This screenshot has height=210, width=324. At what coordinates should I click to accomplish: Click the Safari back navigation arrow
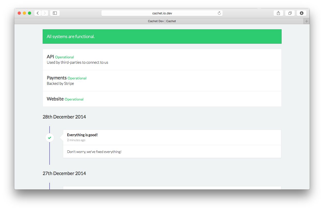click(x=38, y=13)
